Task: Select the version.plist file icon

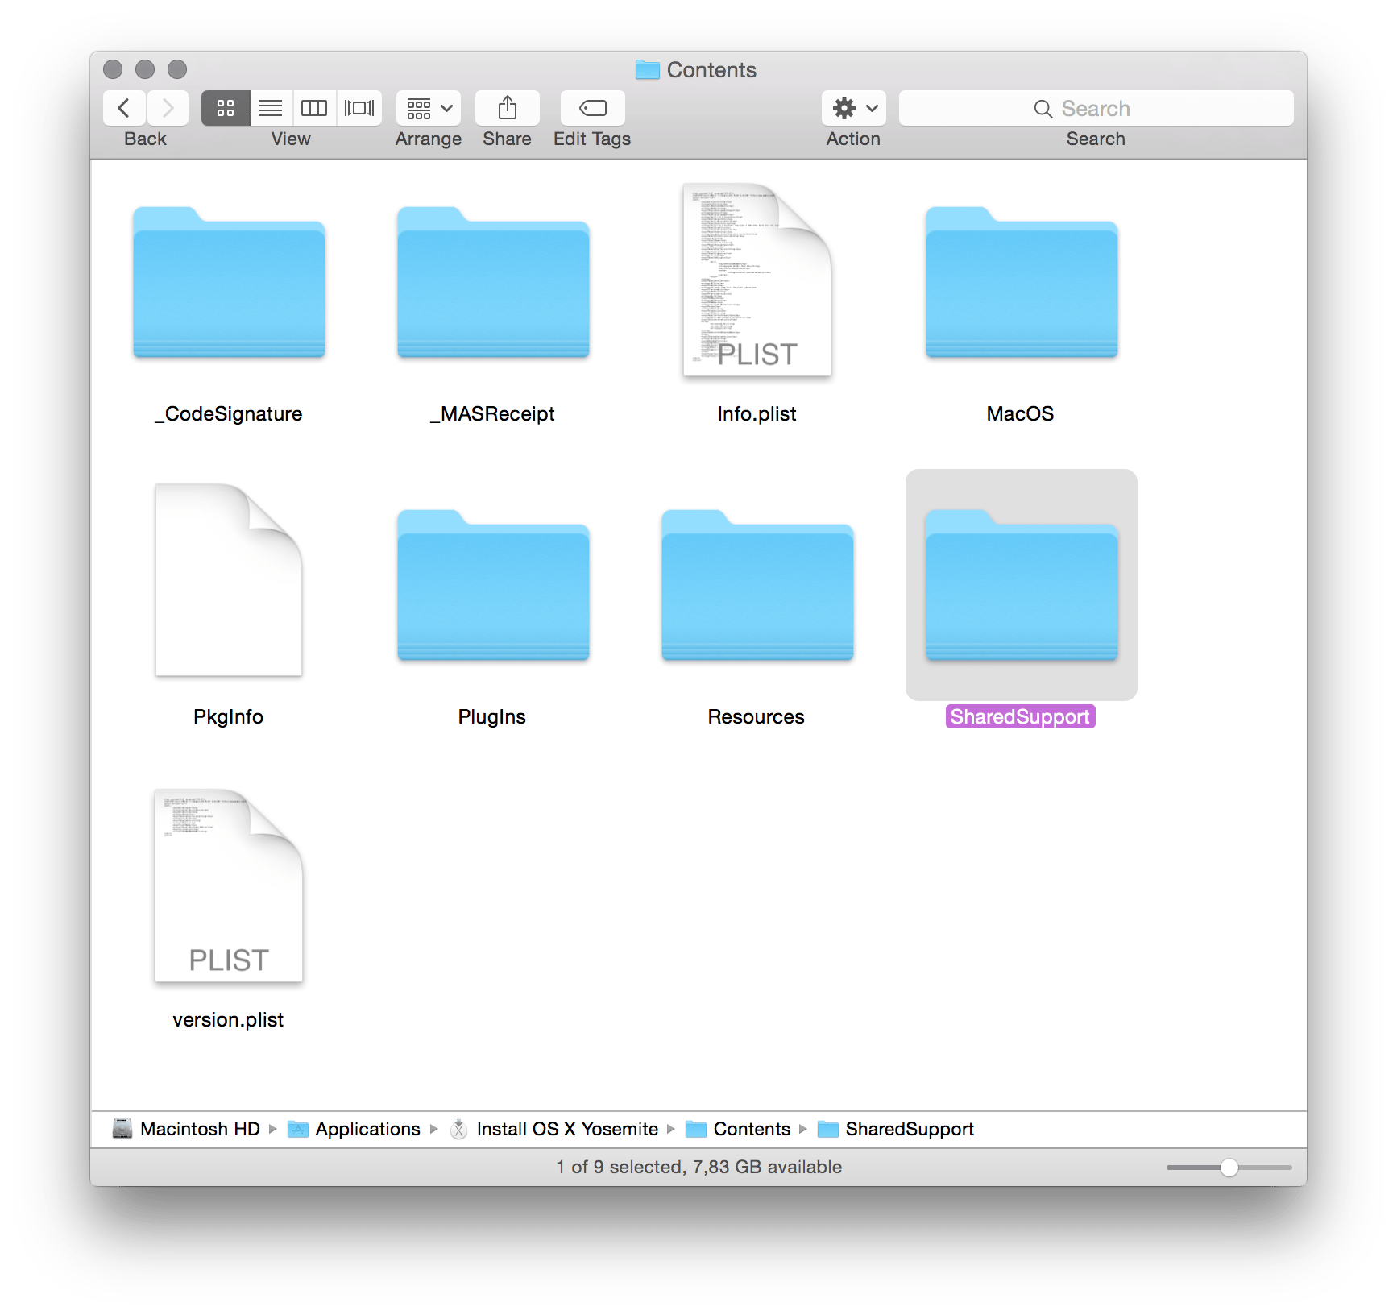Action: pyautogui.click(x=229, y=886)
